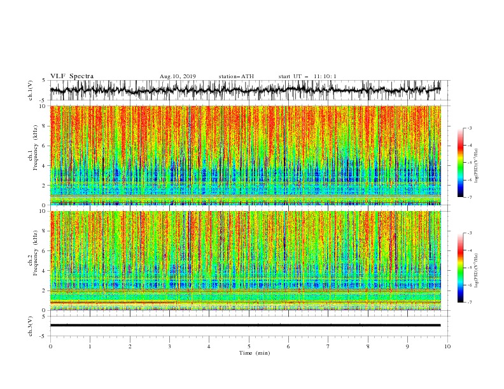Screen dimensions: 504x389
Task: Click time axis tick label "1"
Action: click(x=90, y=346)
